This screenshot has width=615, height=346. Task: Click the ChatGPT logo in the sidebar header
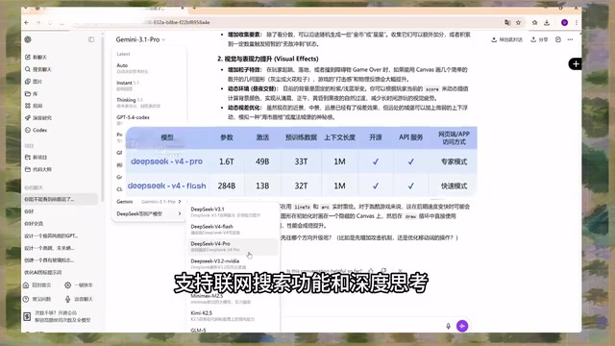click(x=28, y=39)
